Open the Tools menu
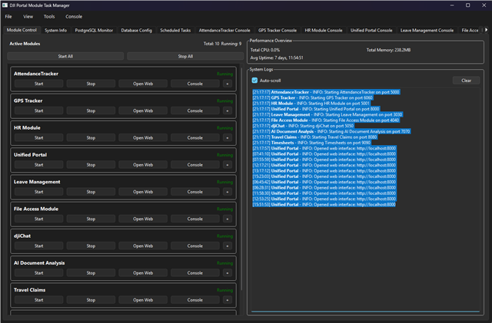The width and height of the screenshot is (492, 323). [x=49, y=17]
